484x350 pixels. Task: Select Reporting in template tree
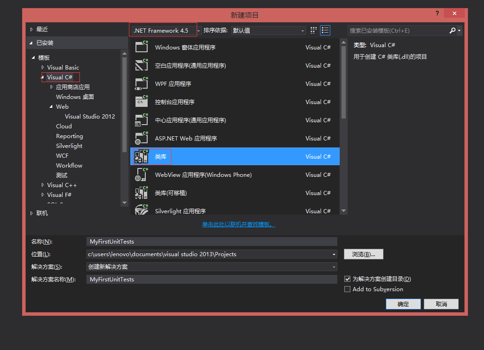click(x=70, y=136)
